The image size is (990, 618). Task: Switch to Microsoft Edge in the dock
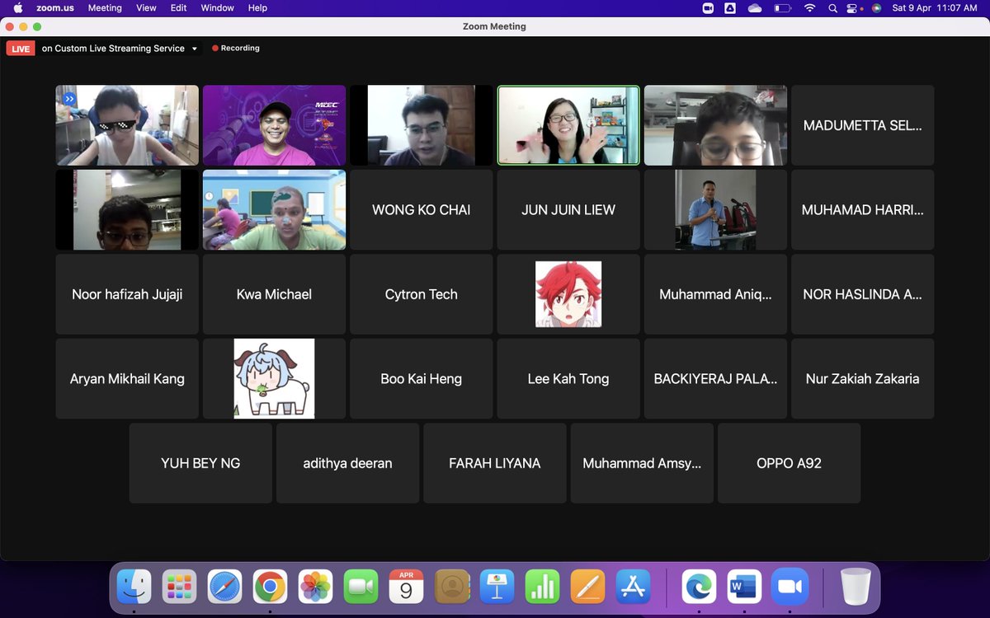pos(699,587)
